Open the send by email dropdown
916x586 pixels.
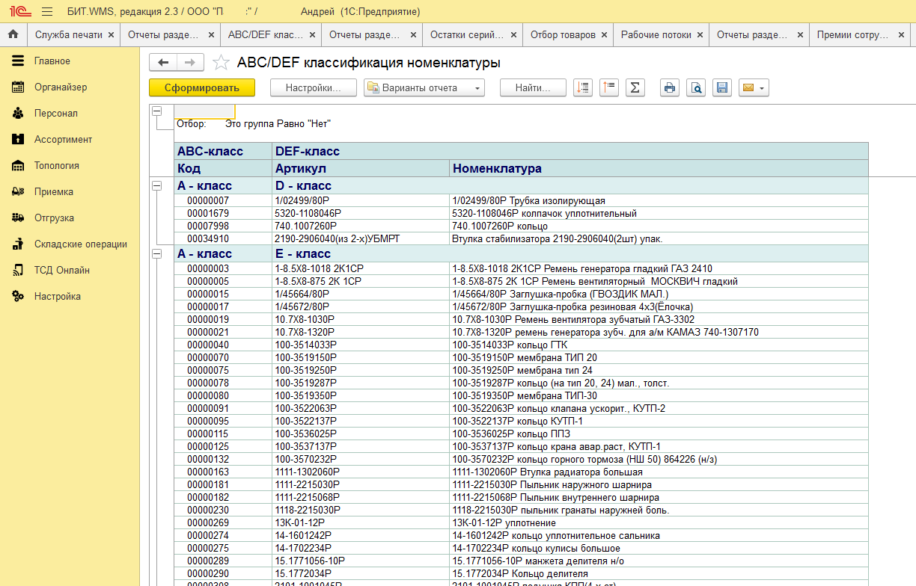(754, 88)
